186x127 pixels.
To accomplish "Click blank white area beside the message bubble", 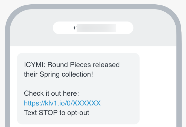I will (159, 87).
